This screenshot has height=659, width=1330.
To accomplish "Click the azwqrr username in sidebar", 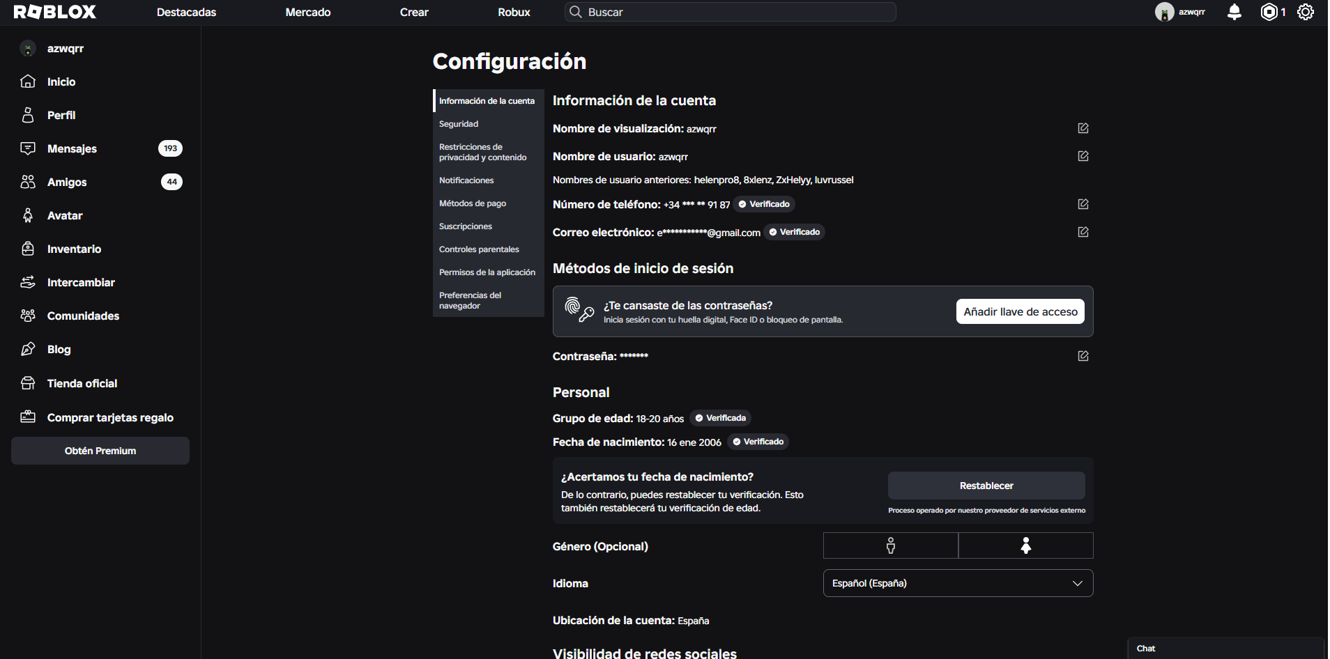I will point(66,48).
